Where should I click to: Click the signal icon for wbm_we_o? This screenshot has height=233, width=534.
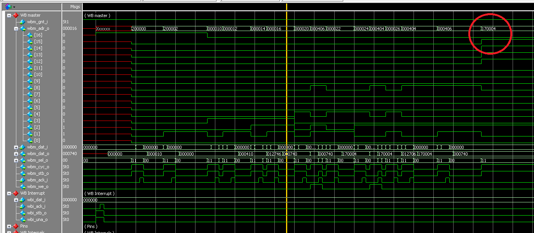point(22,186)
